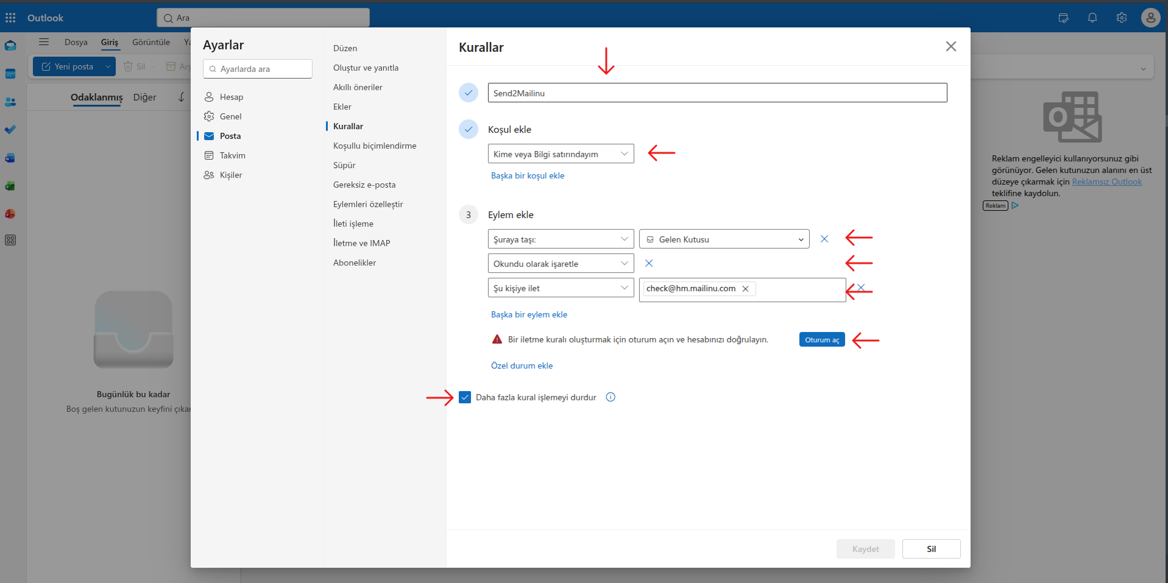Open More apps icon in left rail
Image resolution: width=1168 pixels, height=583 pixels.
10,240
